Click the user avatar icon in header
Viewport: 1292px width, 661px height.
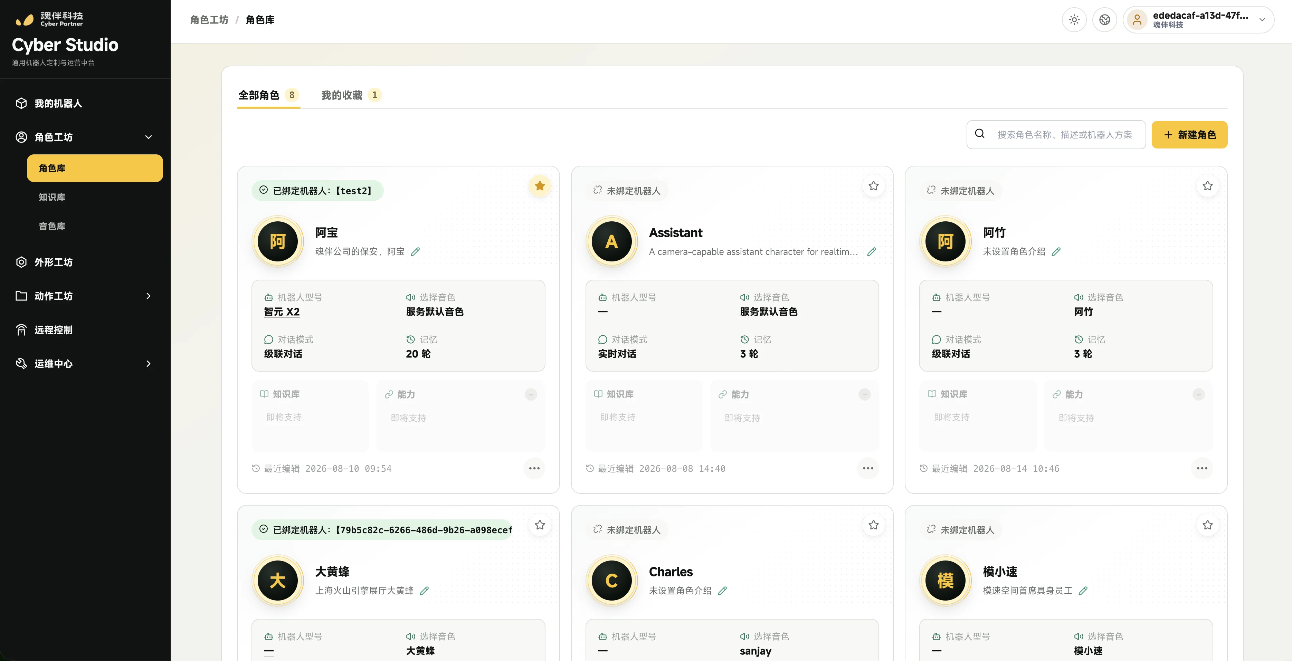point(1137,20)
